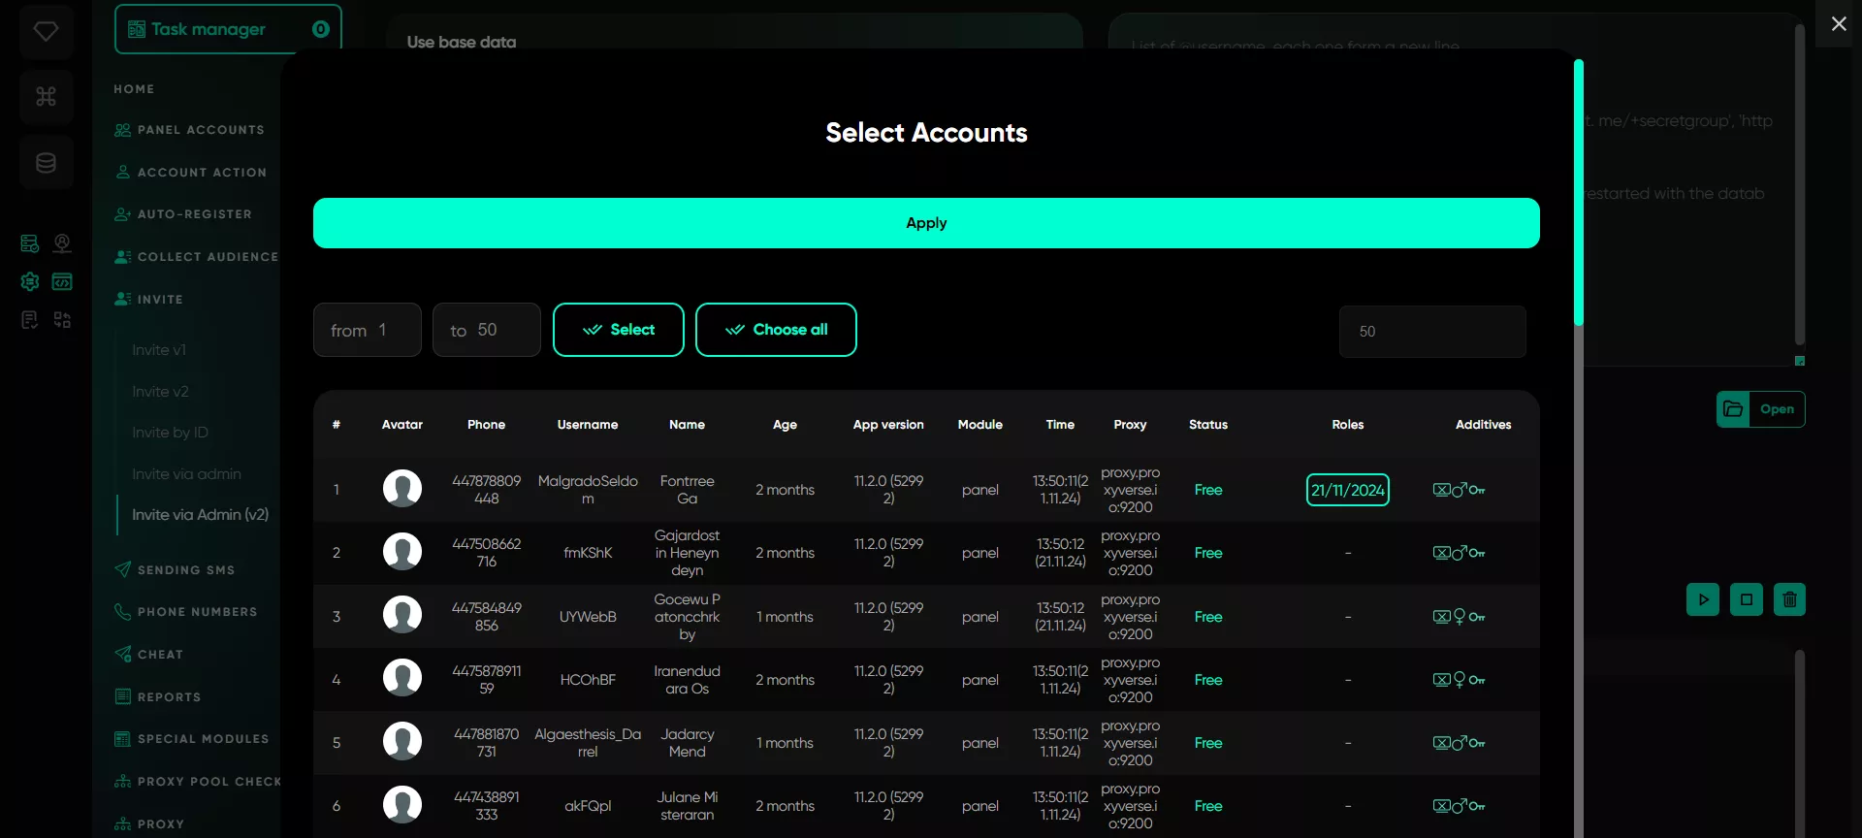The height and width of the screenshot is (838, 1862).
Task: Select account row 2 fmKShK
Action: [x=926, y=553]
